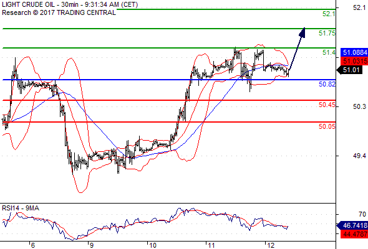Image resolution: width=368 pixels, height=249 pixels.
Task: Click the date axis label 10
Action: (153, 245)
